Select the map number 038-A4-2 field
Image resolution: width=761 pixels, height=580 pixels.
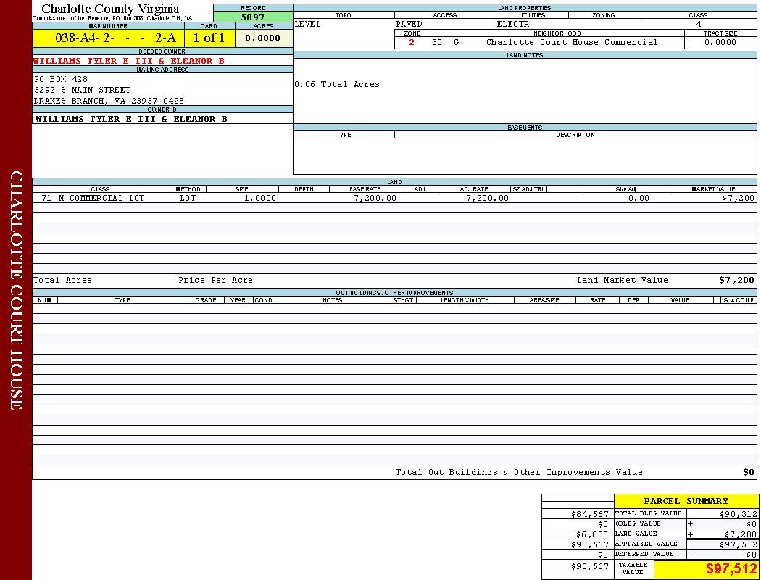tap(108, 38)
